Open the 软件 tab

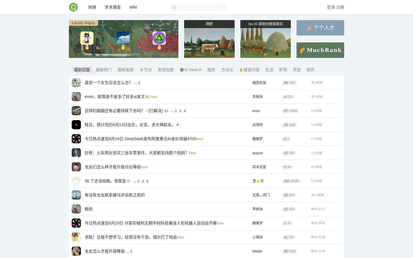coord(311,70)
